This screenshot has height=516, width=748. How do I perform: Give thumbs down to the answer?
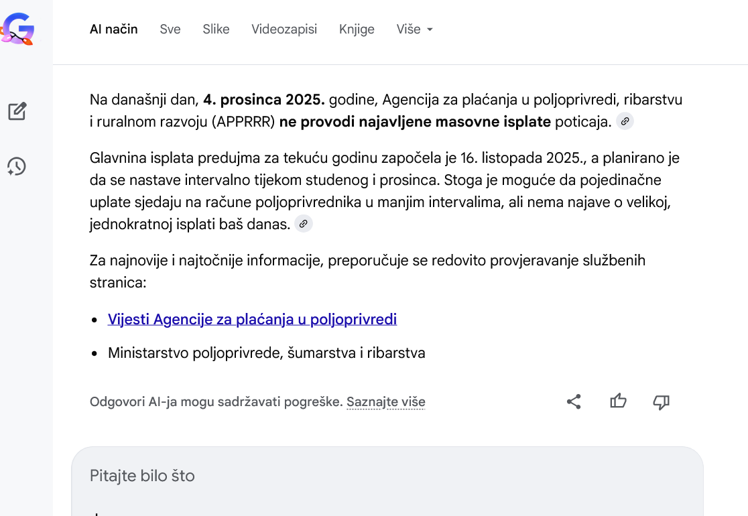coord(661,402)
